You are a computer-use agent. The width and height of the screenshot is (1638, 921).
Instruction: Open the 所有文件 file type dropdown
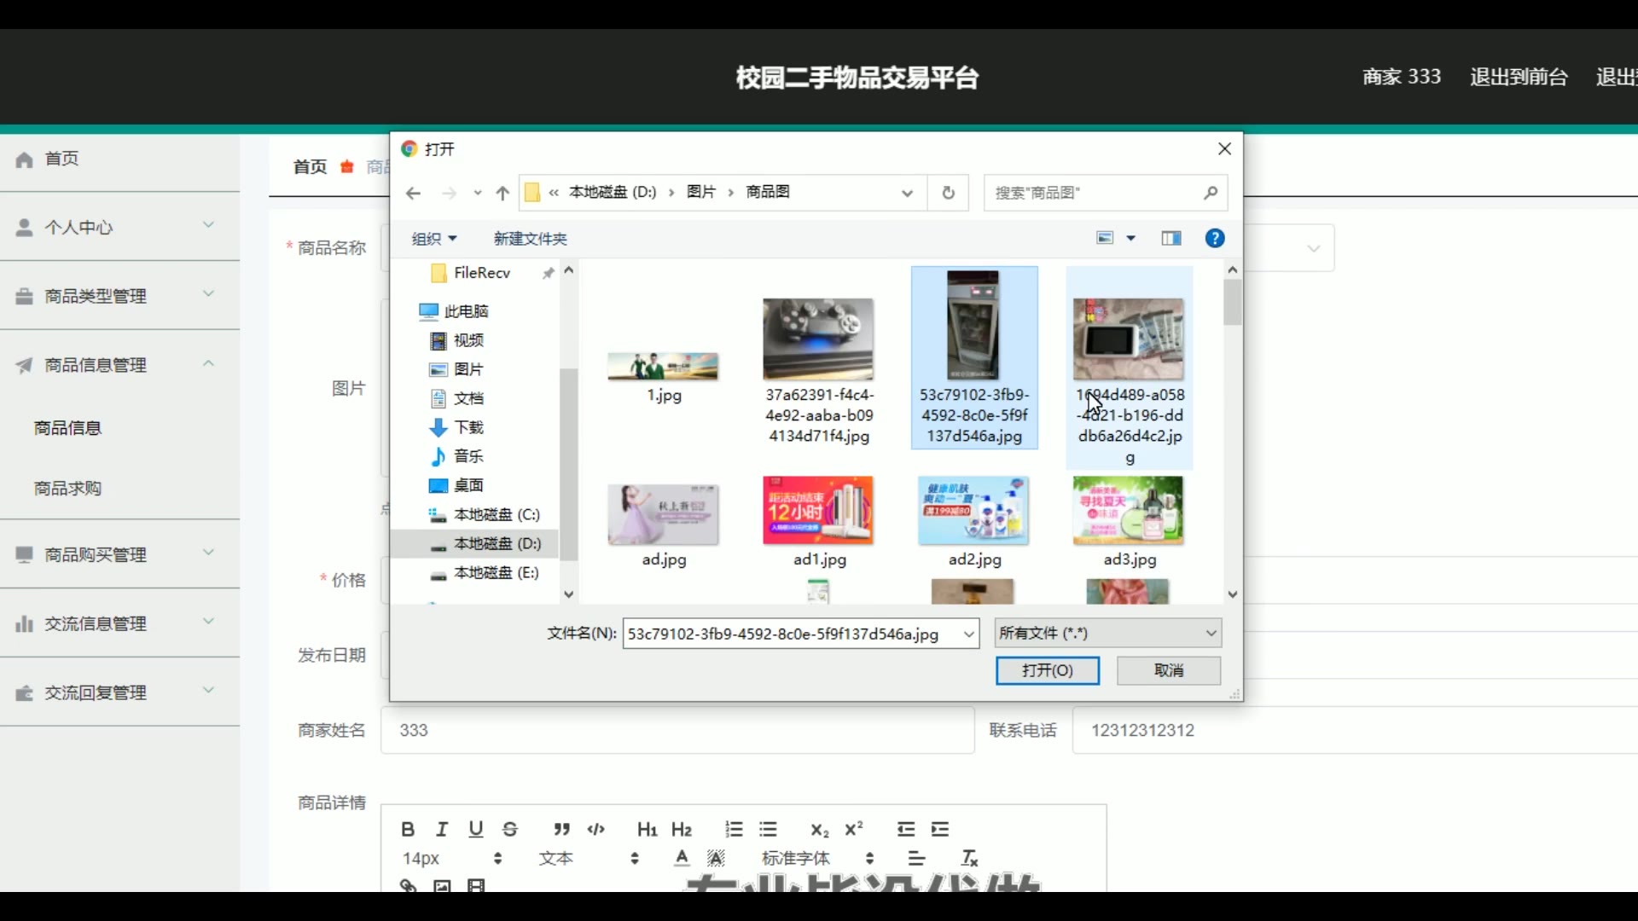tap(1108, 634)
